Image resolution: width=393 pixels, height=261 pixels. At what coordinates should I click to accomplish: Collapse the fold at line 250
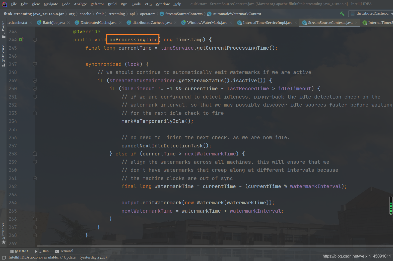[x=35, y=89]
